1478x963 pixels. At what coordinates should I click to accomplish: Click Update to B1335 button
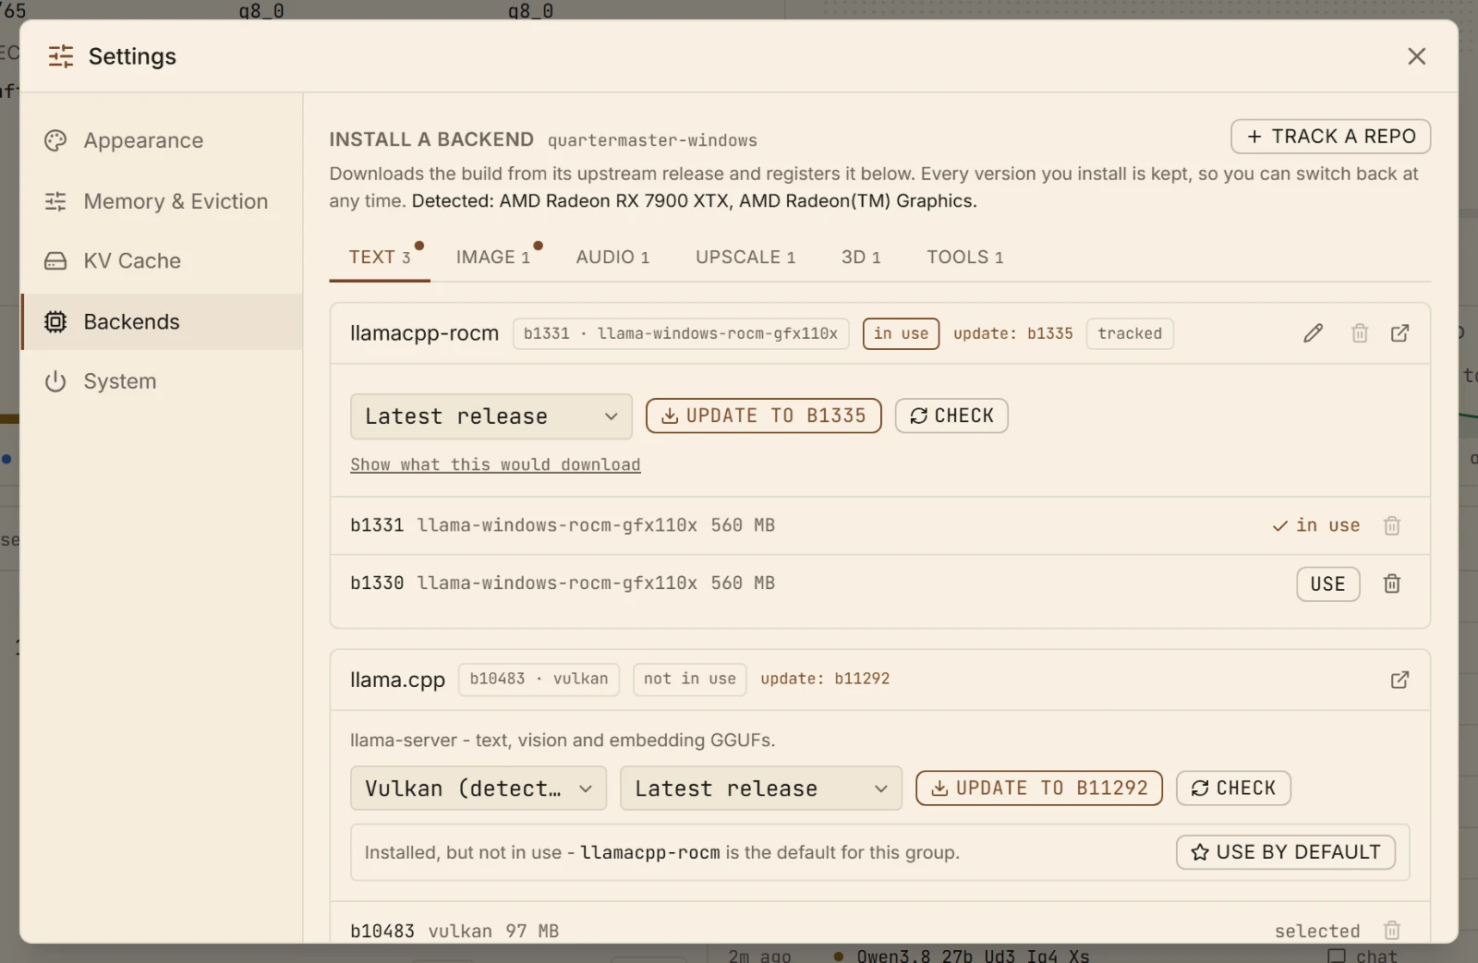point(764,415)
